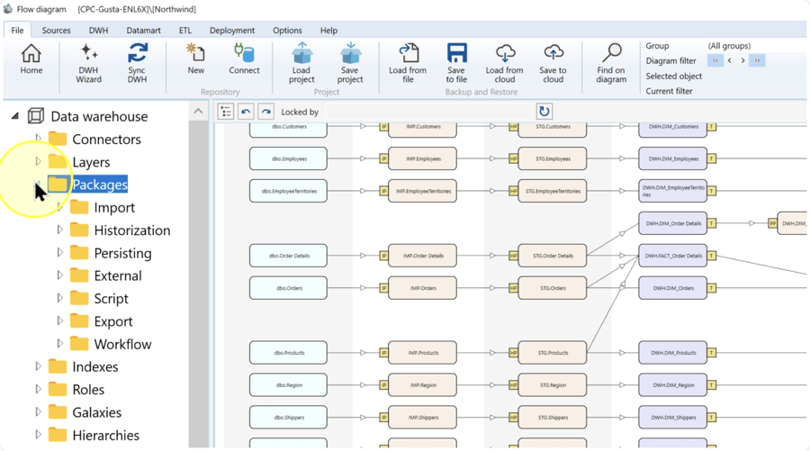Expand the Indexes folder

[x=38, y=365]
